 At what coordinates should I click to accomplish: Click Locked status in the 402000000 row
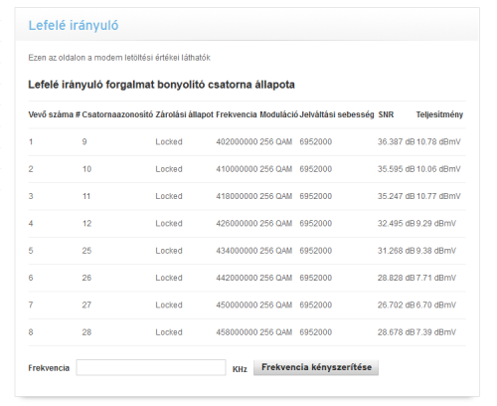click(169, 142)
